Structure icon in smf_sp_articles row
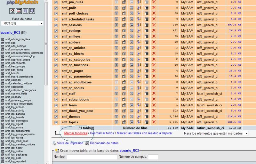The image size is (256, 164). point(124,48)
